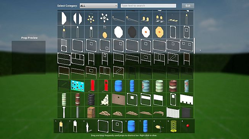Image resolution: width=249 pixels, height=139 pixels.
Task: Click the blue barrel in shortcut slot 6
Action: (x=131, y=126)
